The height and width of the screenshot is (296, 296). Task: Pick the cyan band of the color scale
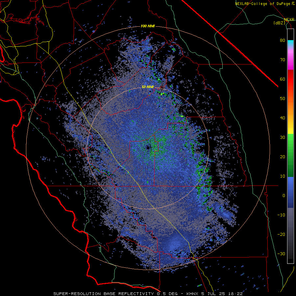290,43
